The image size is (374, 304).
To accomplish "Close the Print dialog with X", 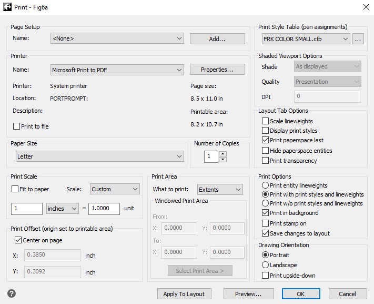I will point(366,7).
